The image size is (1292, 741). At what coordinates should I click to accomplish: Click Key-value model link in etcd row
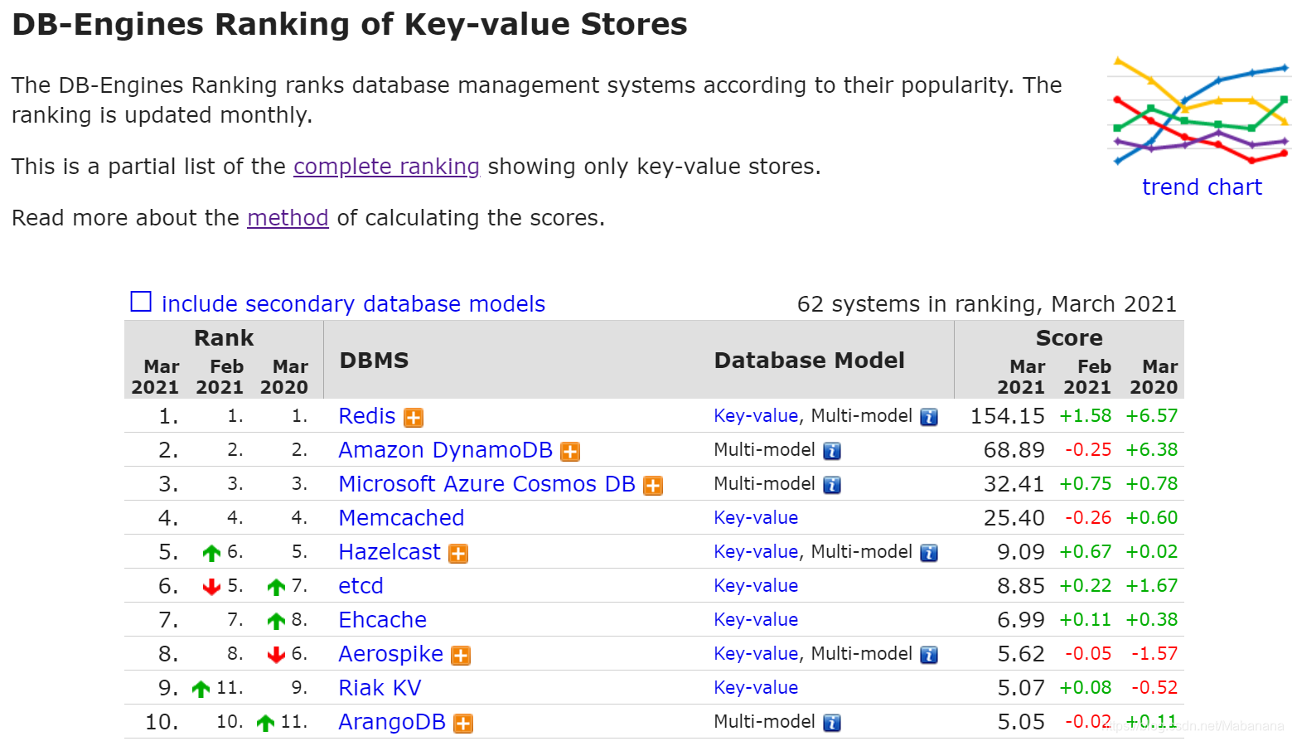(x=756, y=586)
